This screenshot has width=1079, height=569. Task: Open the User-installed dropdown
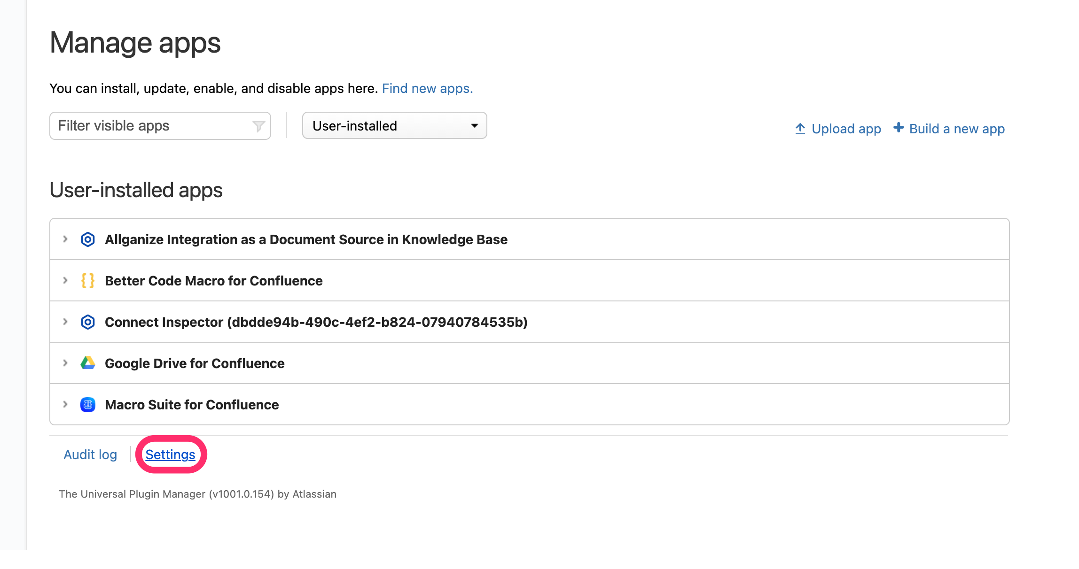[394, 126]
